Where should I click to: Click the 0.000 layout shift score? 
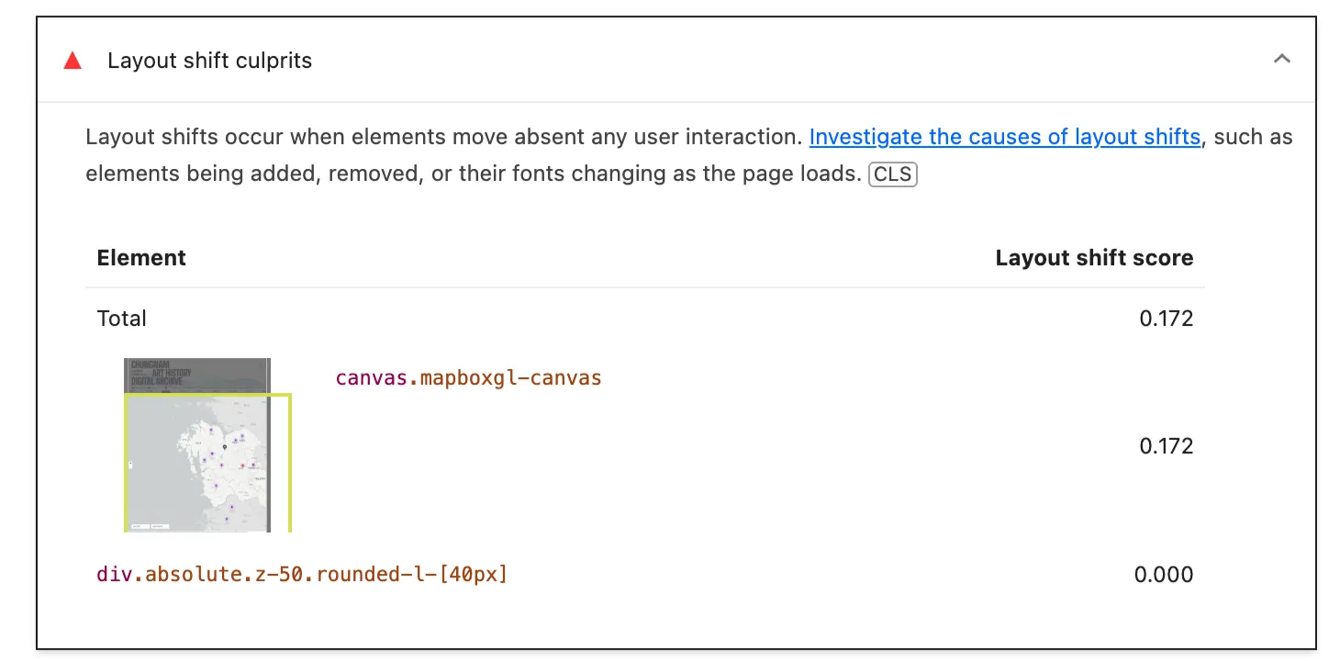click(1164, 575)
